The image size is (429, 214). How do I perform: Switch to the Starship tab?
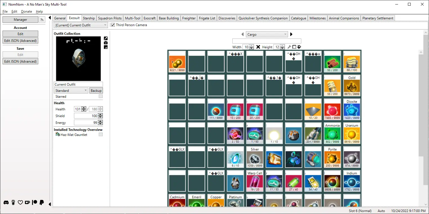pyautogui.click(x=89, y=18)
